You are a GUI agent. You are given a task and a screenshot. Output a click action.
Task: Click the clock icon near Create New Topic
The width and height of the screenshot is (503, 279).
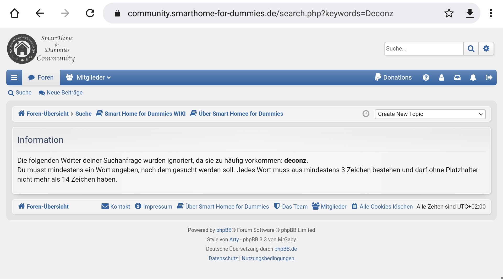[366, 114]
